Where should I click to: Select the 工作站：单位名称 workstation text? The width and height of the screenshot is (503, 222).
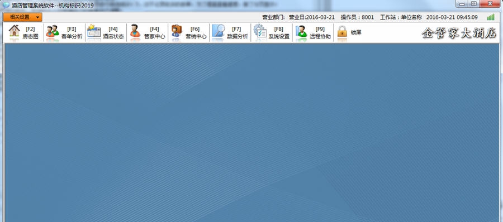(401, 17)
